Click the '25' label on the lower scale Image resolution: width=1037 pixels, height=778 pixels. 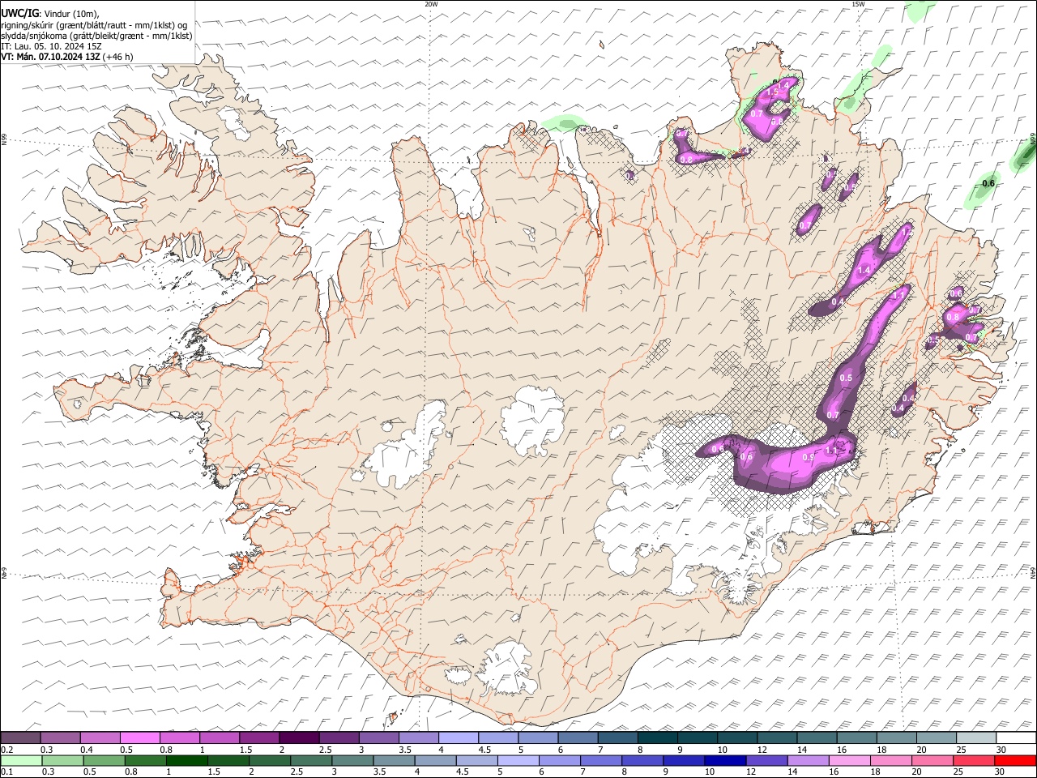[x=958, y=772]
